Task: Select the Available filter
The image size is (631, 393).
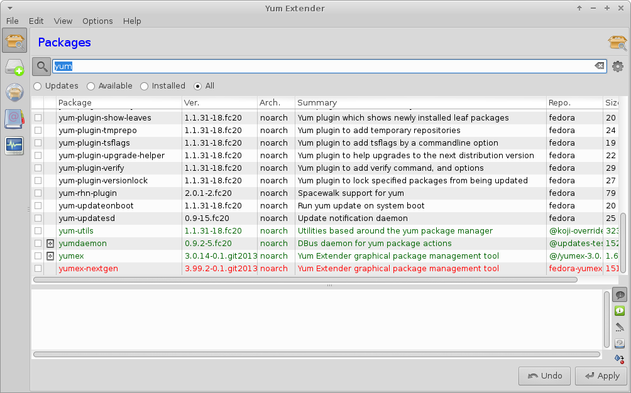Action: [109, 86]
